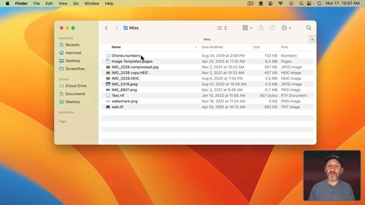Select IMG_3228 copy.HEIC file icon
The image size is (365, 205).
click(108, 73)
